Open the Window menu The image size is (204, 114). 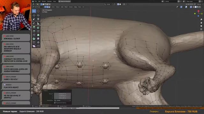click(x=49, y=1)
